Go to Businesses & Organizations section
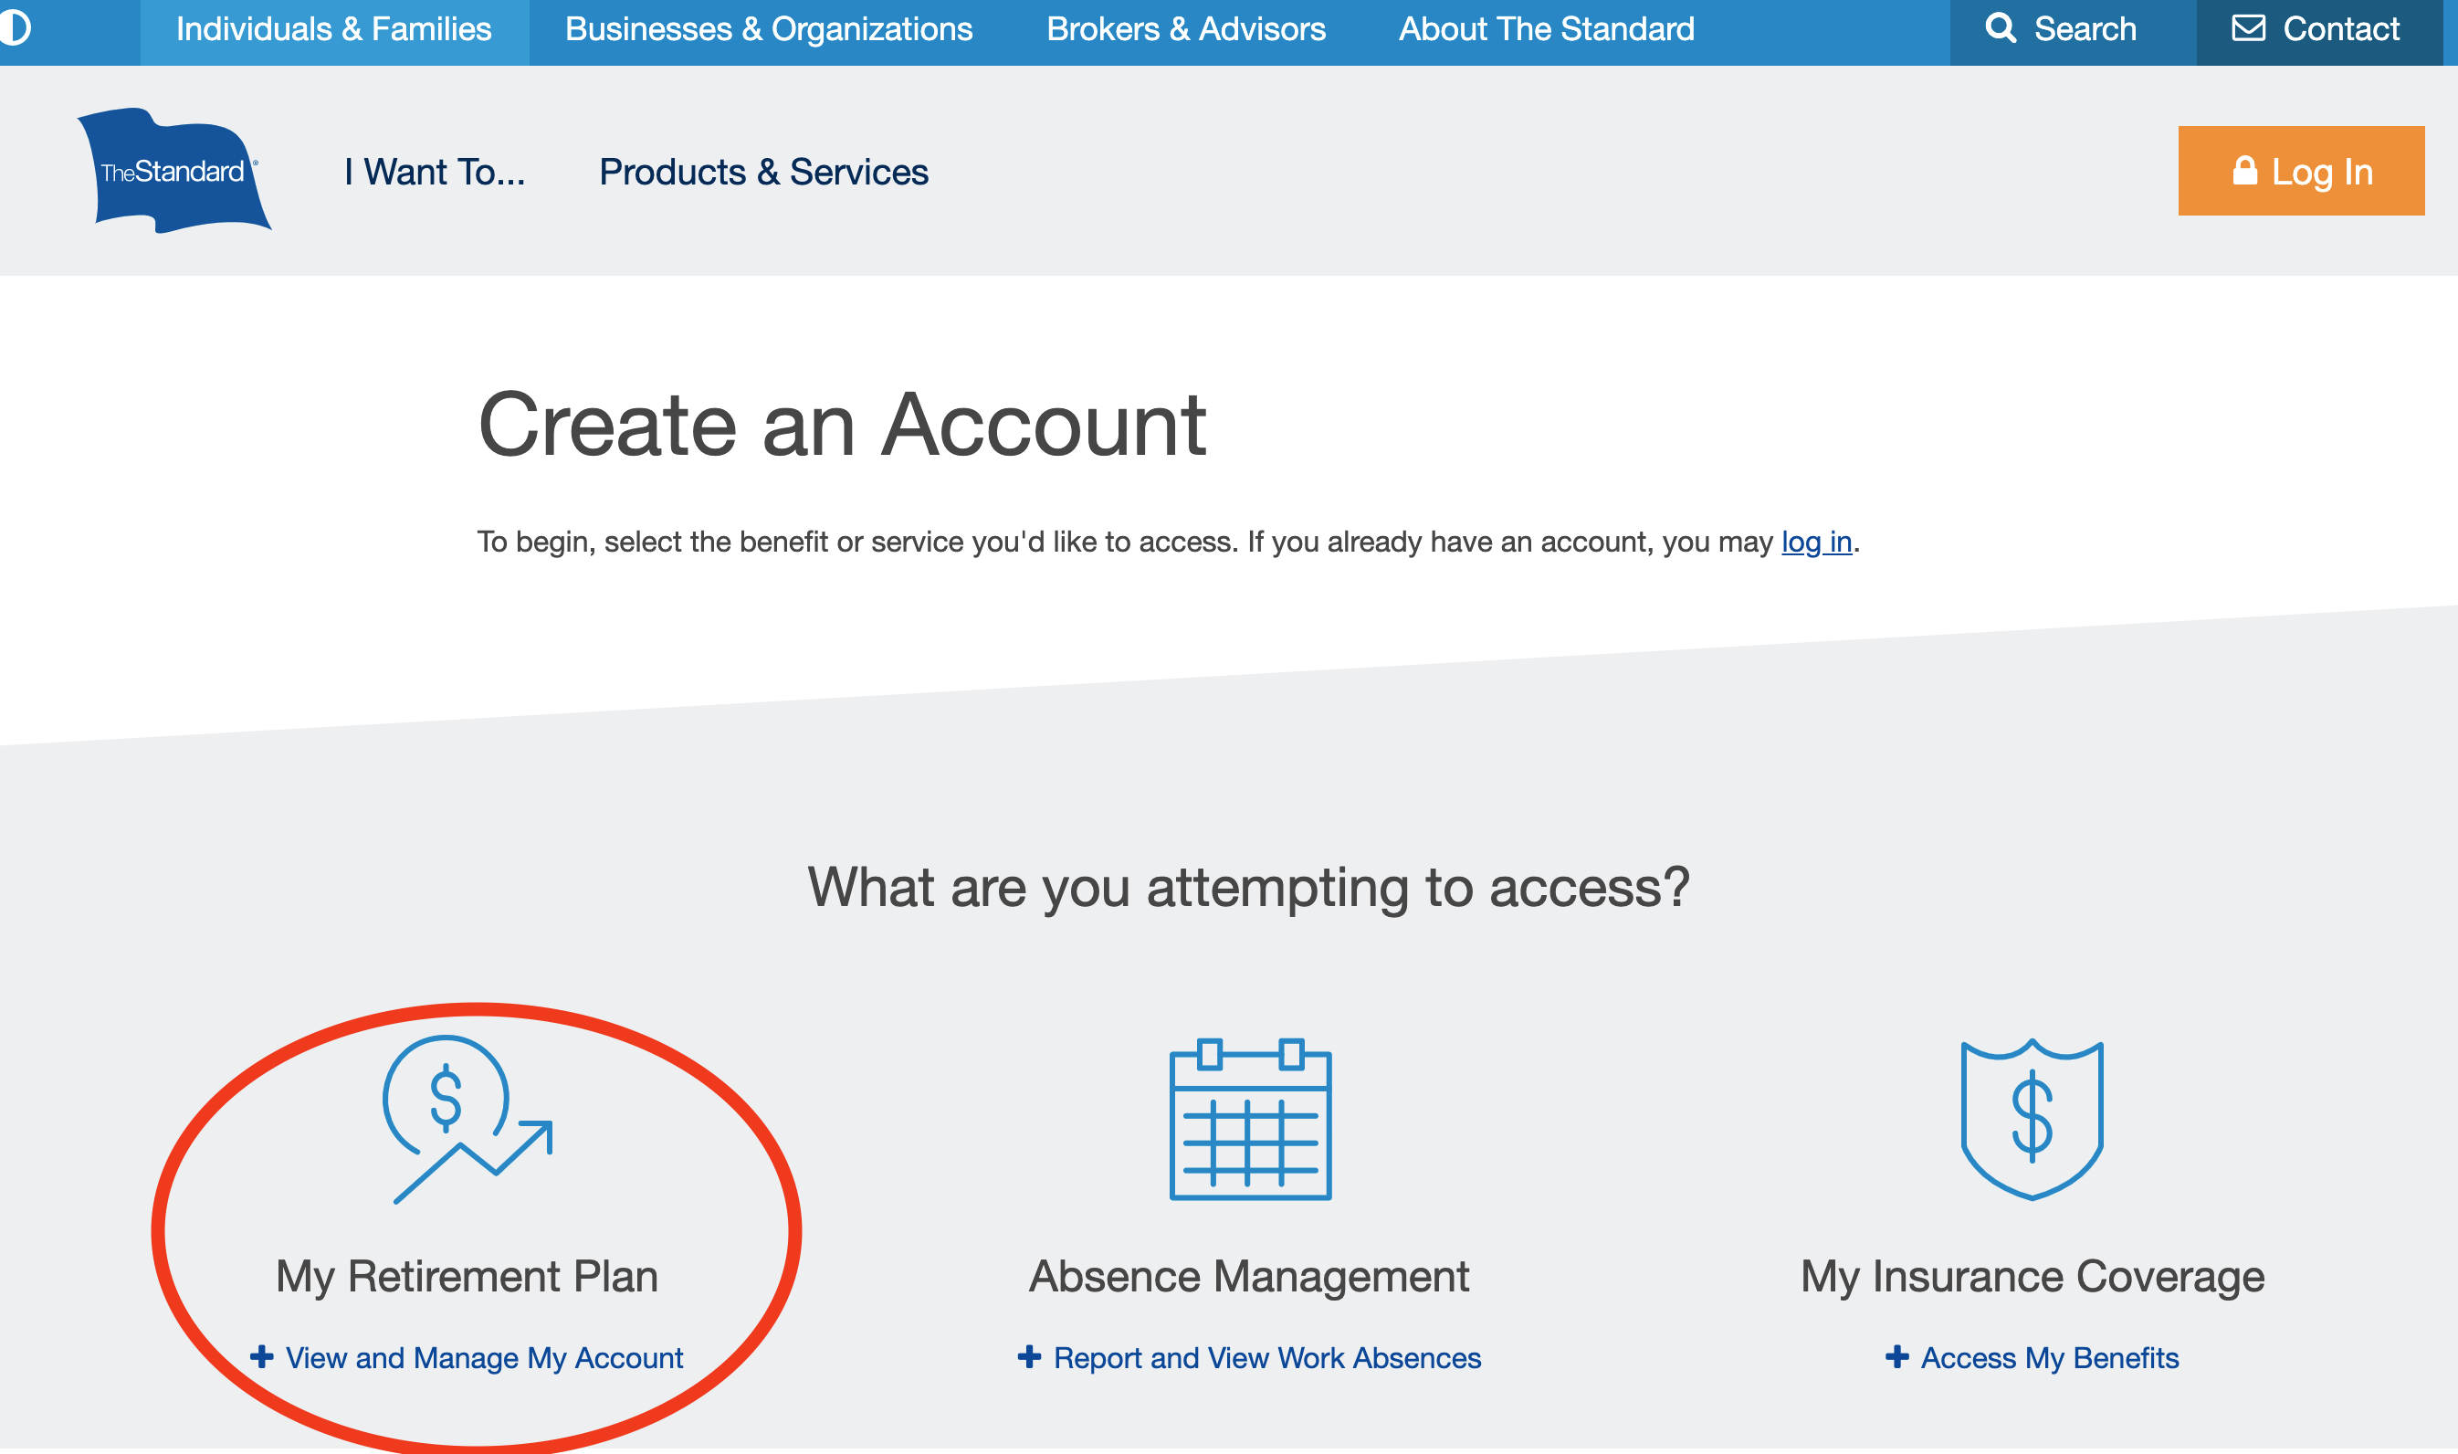The height and width of the screenshot is (1454, 2458). (769, 29)
